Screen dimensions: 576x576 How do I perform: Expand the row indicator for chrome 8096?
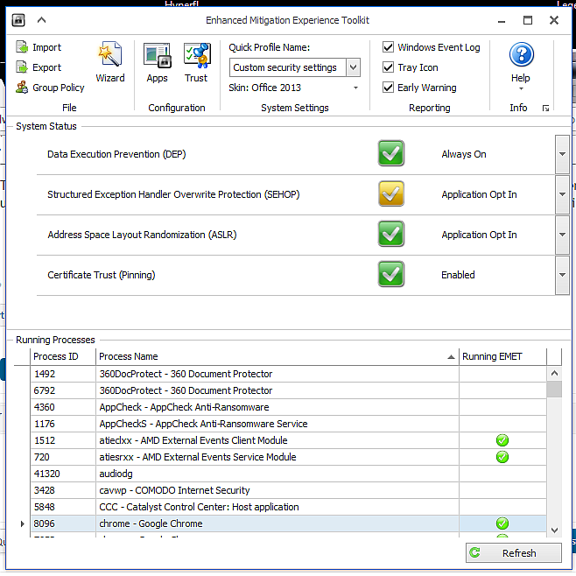[22, 523]
